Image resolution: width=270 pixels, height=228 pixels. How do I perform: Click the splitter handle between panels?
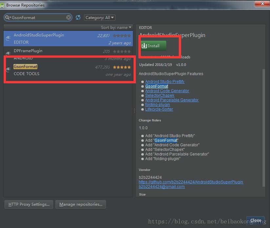pyautogui.click(x=134, y=110)
